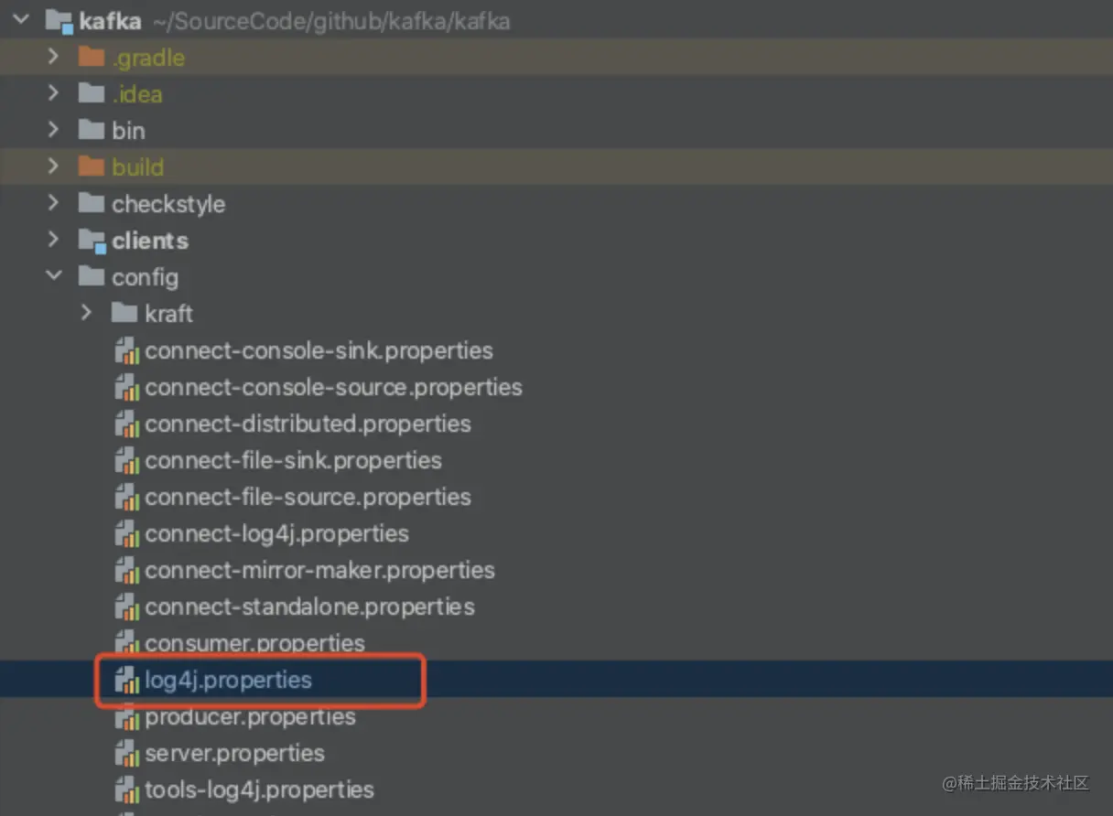1113x816 pixels.
Task: Collapse the kafka root project chevron
Action: click(22, 20)
